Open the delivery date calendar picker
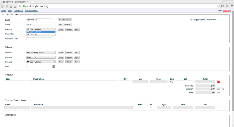Screen dimensions: 234x127 point(54,66)
